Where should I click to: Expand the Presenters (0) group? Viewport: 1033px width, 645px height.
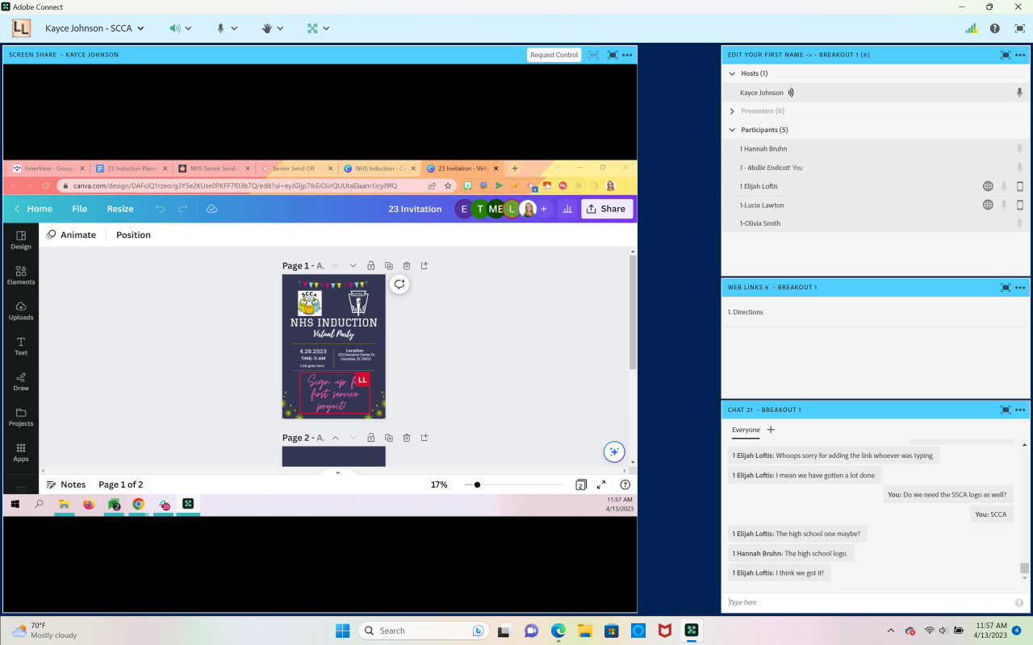pyautogui.click(x=732, y=111)
